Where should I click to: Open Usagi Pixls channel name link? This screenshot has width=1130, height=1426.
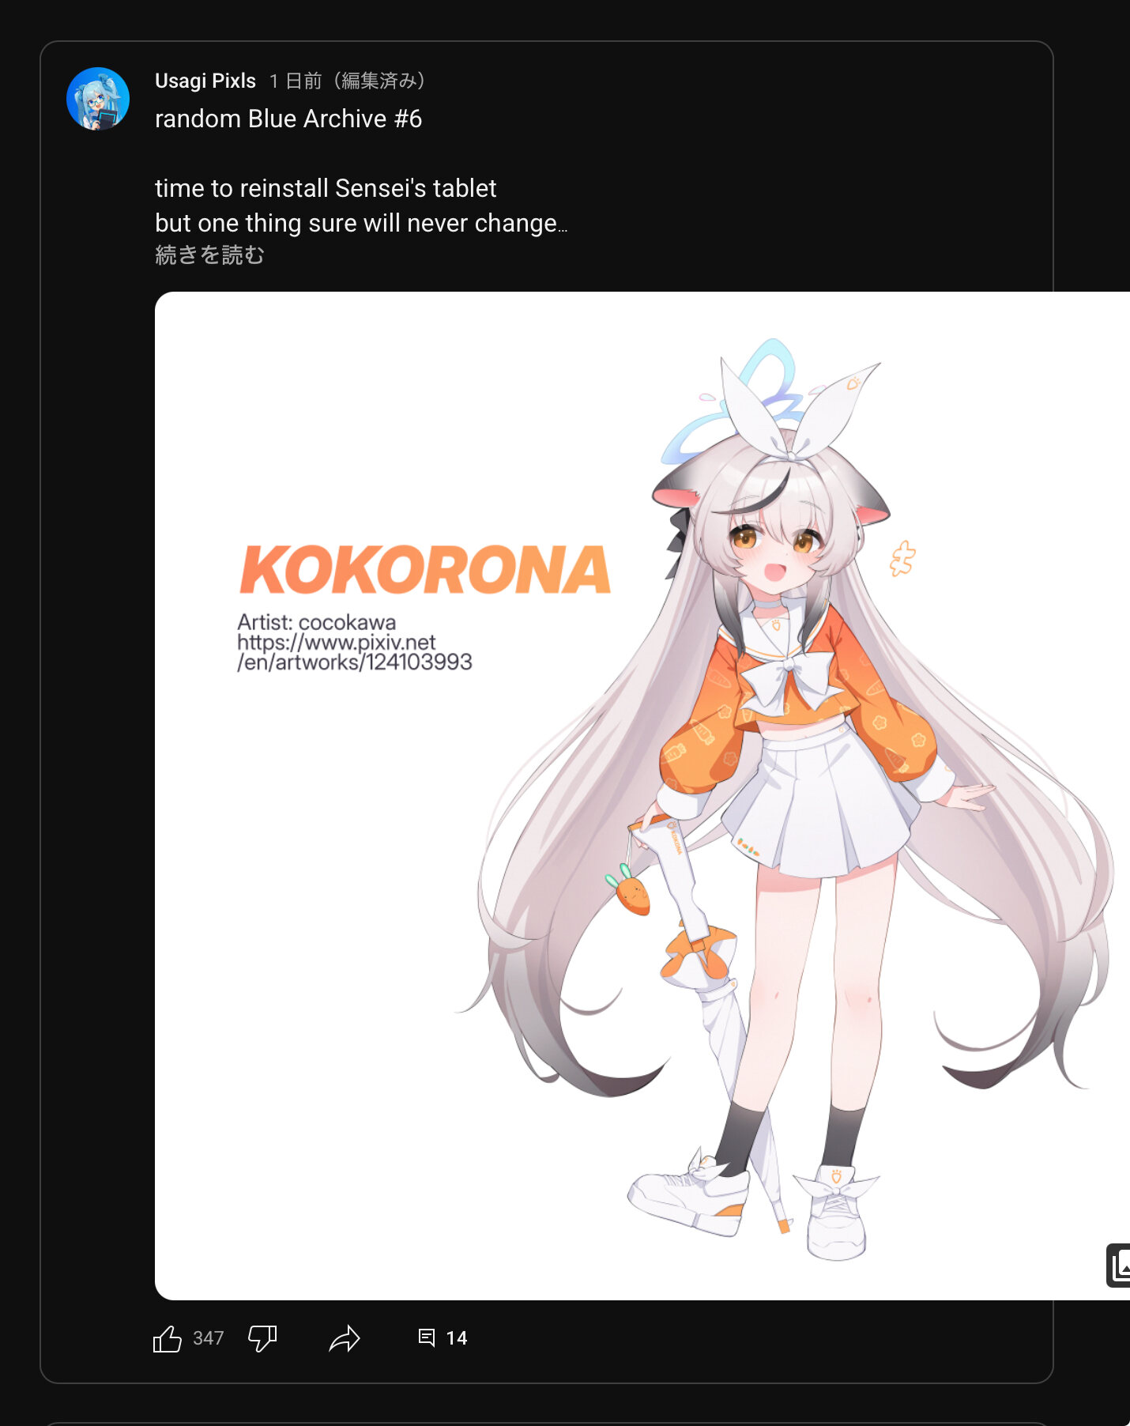[205, 81]
